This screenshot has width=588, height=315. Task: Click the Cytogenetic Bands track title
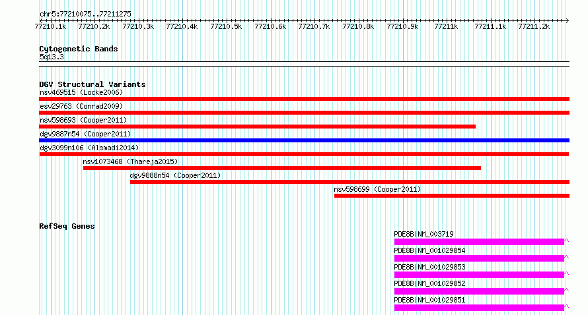point(79,49)
